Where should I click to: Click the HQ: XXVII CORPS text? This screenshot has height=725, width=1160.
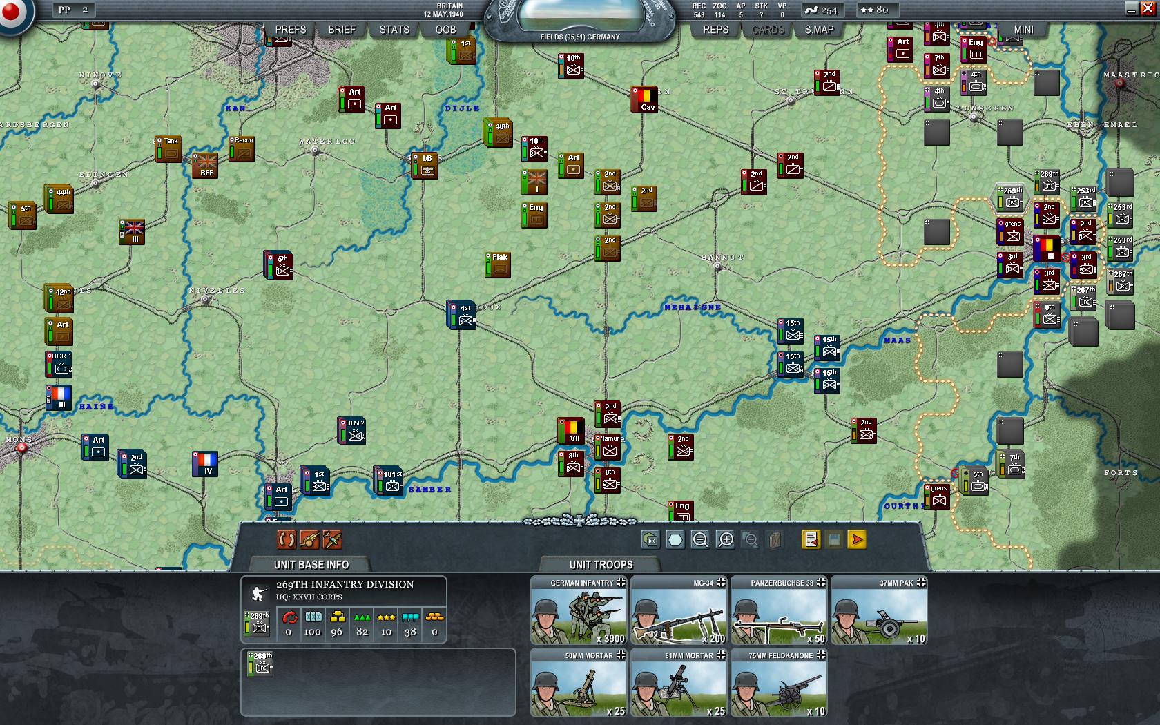(309, 597)
